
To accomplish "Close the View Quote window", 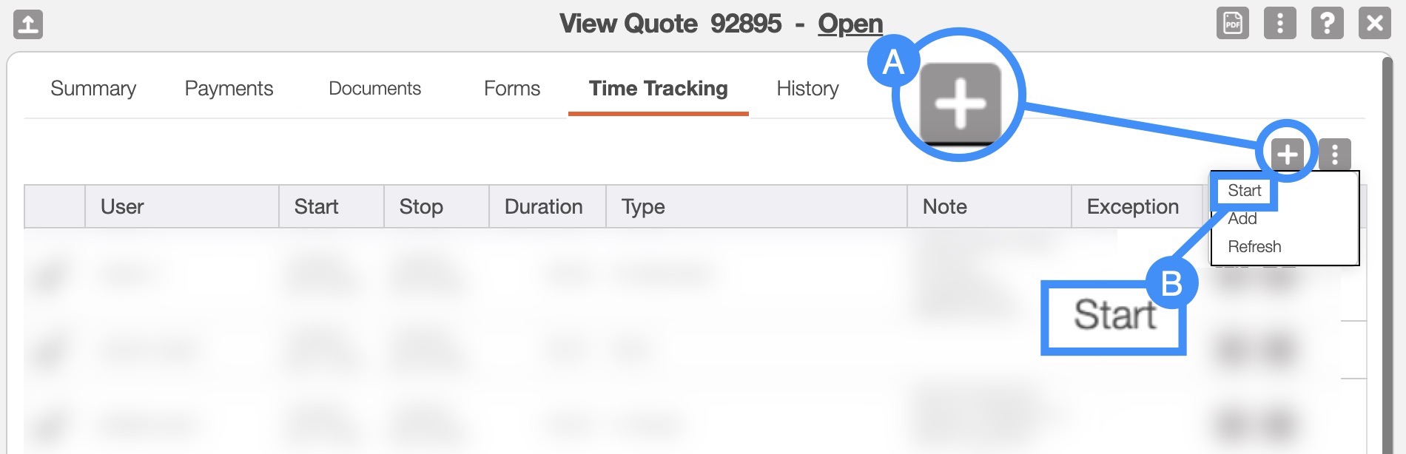I will (x=1374, y=24).
